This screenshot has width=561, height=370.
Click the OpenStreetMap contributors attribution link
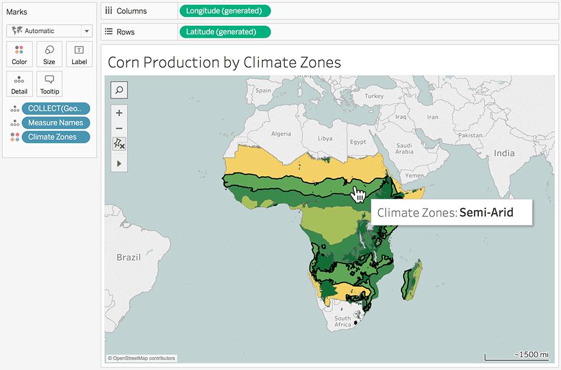141,358
